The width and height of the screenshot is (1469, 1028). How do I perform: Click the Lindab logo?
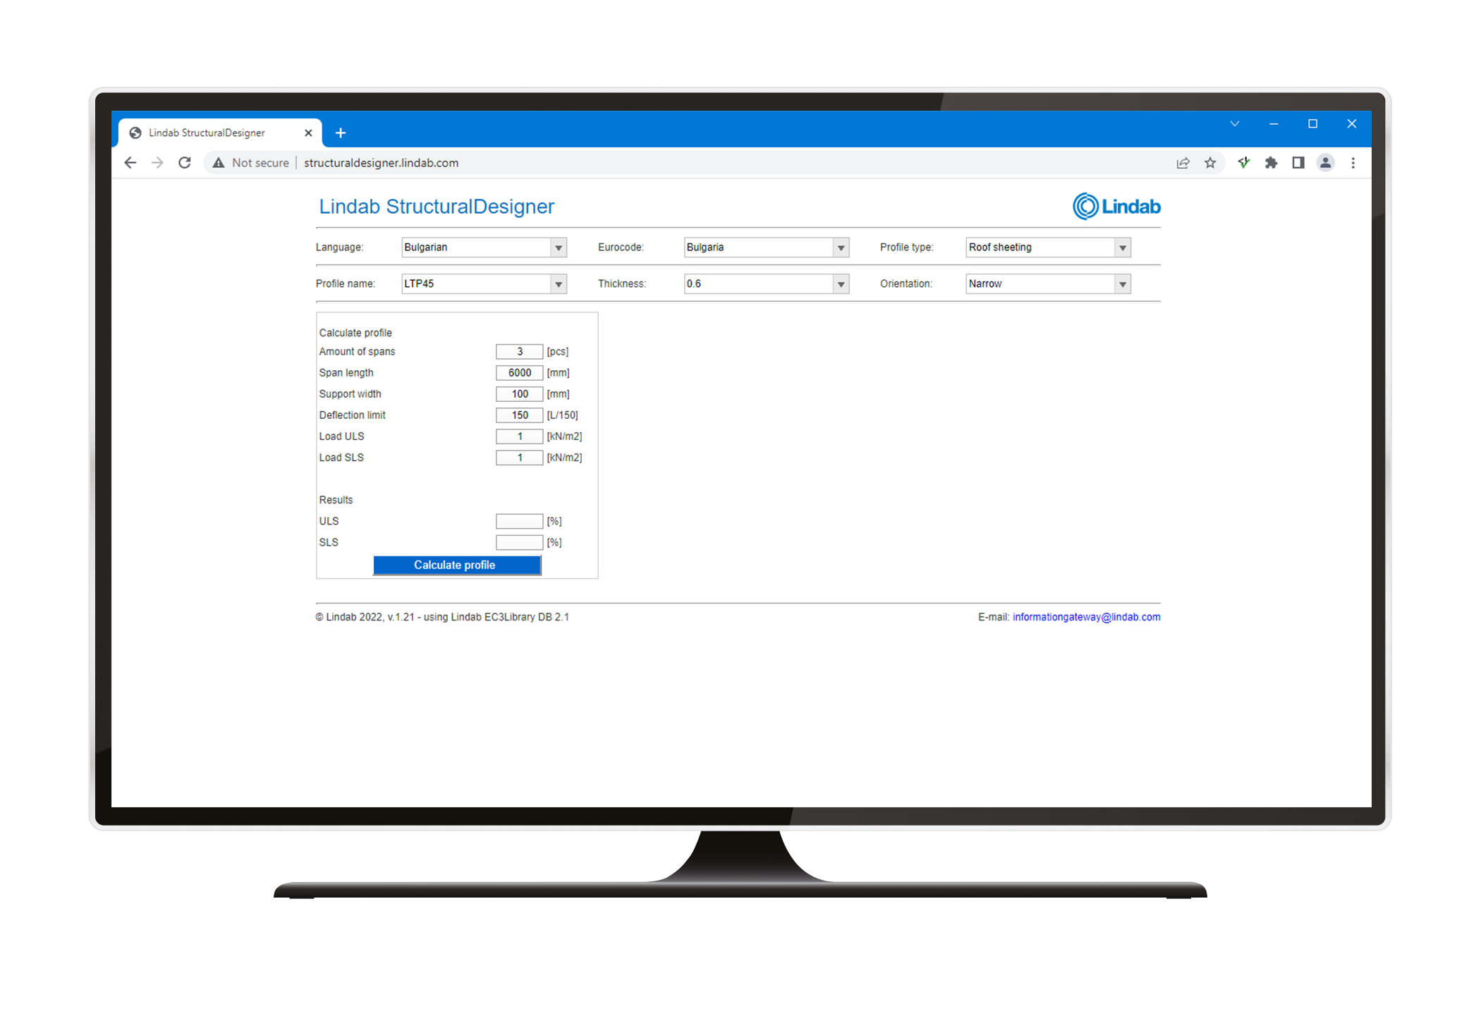coord(1116,206)
